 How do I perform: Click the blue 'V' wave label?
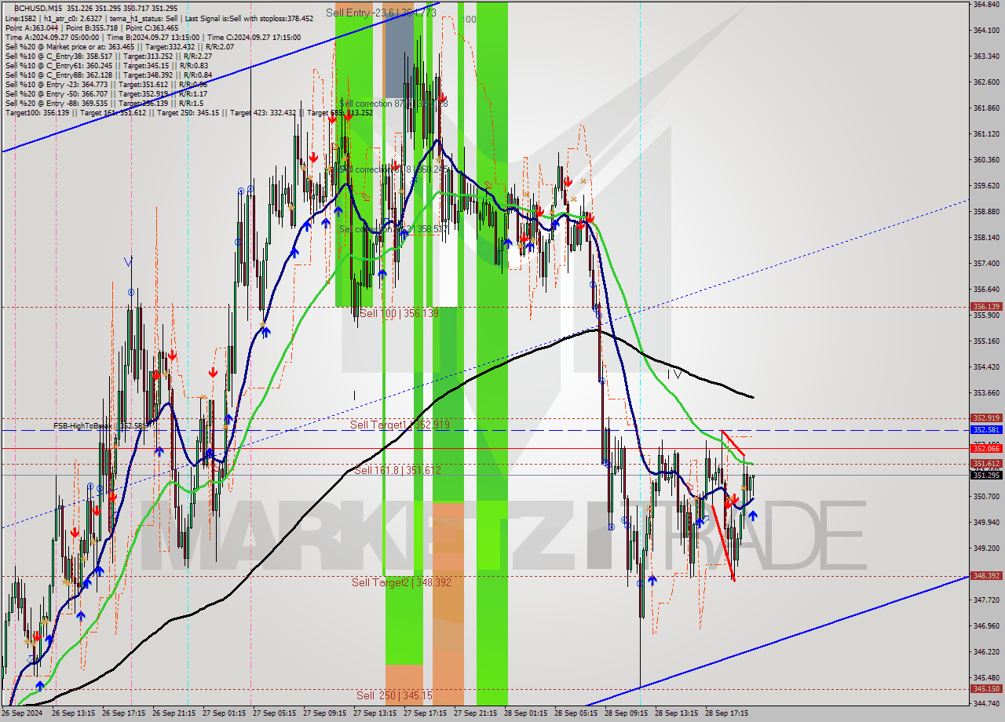[x=128, y=261]
